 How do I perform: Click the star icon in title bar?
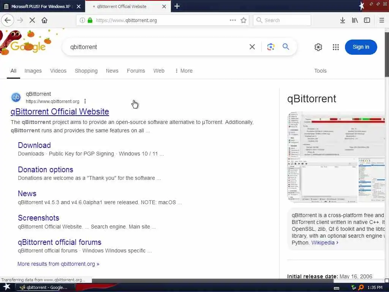pyautogui.click(x=362, y=6)
